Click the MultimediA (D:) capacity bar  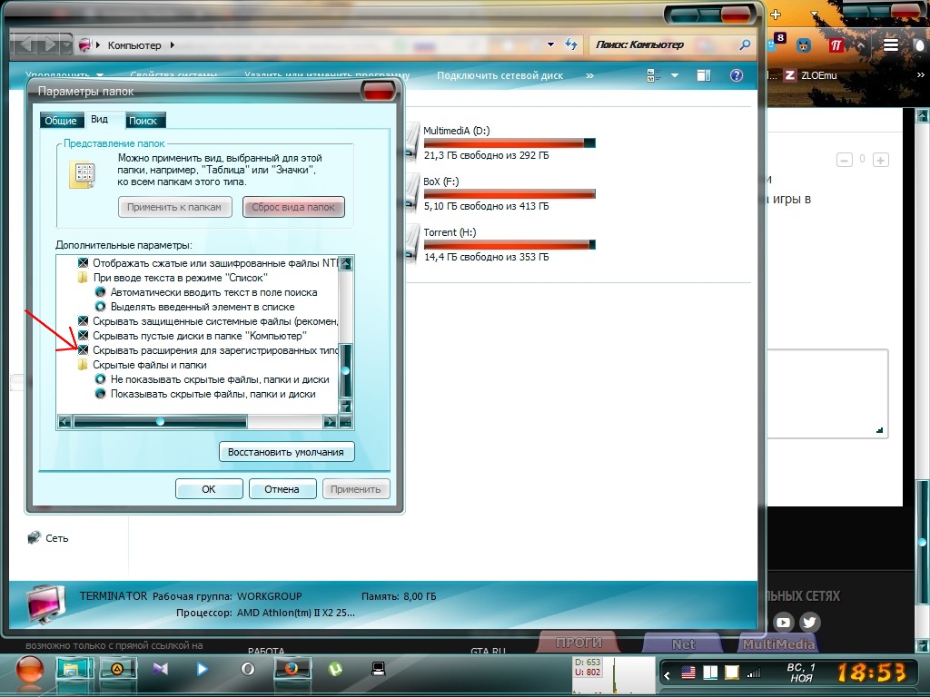pyautogui.click(x=510, y=142)
